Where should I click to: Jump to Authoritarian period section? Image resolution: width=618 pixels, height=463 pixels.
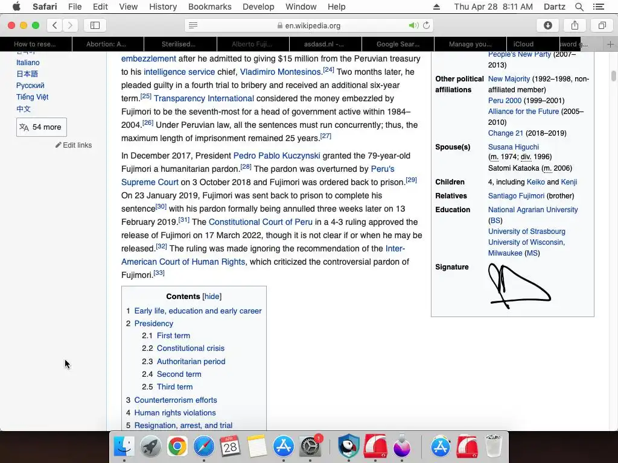pos(191,362)
